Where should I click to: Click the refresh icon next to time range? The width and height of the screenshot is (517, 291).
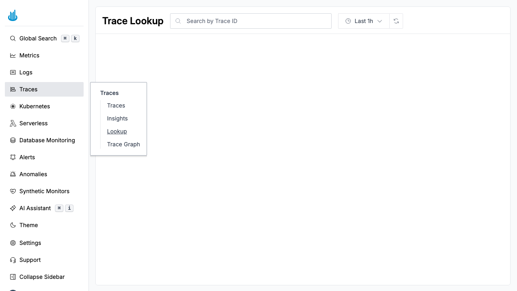point(396,21)
